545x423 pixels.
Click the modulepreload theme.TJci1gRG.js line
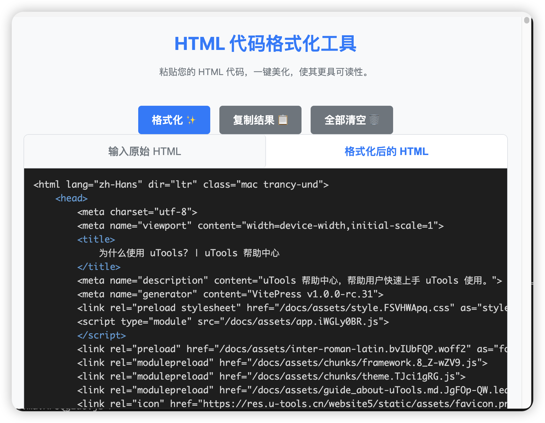coord(271,377)
